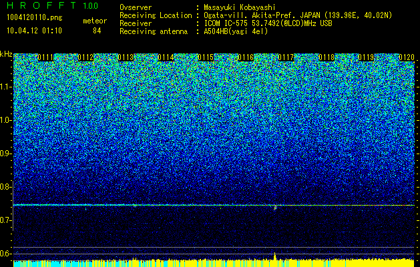Click the ICOM IC-575 receiver text
The image size is (420, 267).
coord(268,23)
